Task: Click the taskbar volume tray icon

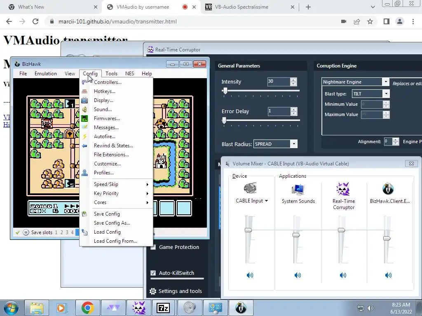Action: click(x=371, y=308)
